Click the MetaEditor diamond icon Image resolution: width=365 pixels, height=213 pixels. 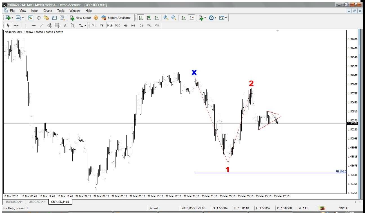pyautogui.click(x=96, y=18)
